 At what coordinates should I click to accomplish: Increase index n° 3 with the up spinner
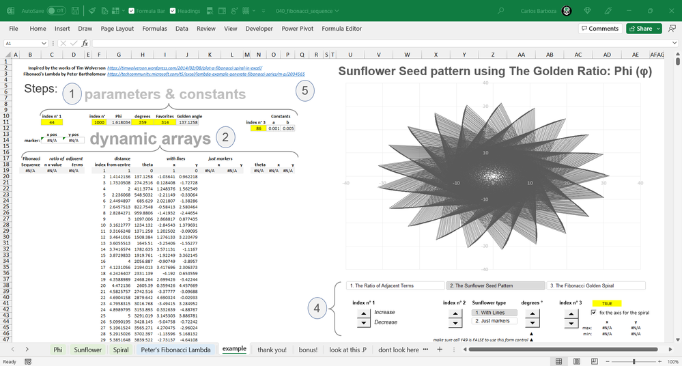point(571,313)
